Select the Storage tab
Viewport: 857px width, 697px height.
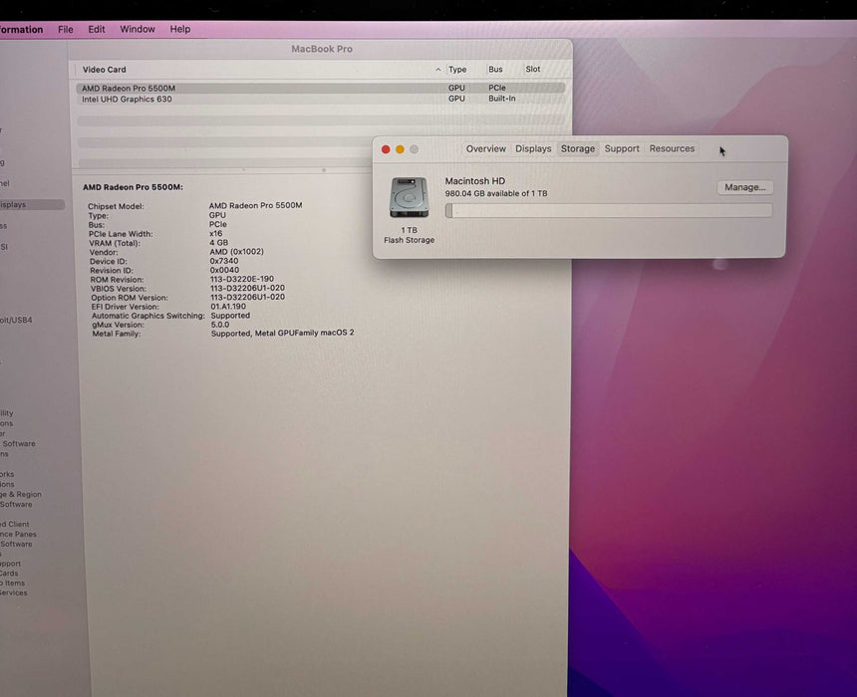pyautogui.click(x=578, y=148)
